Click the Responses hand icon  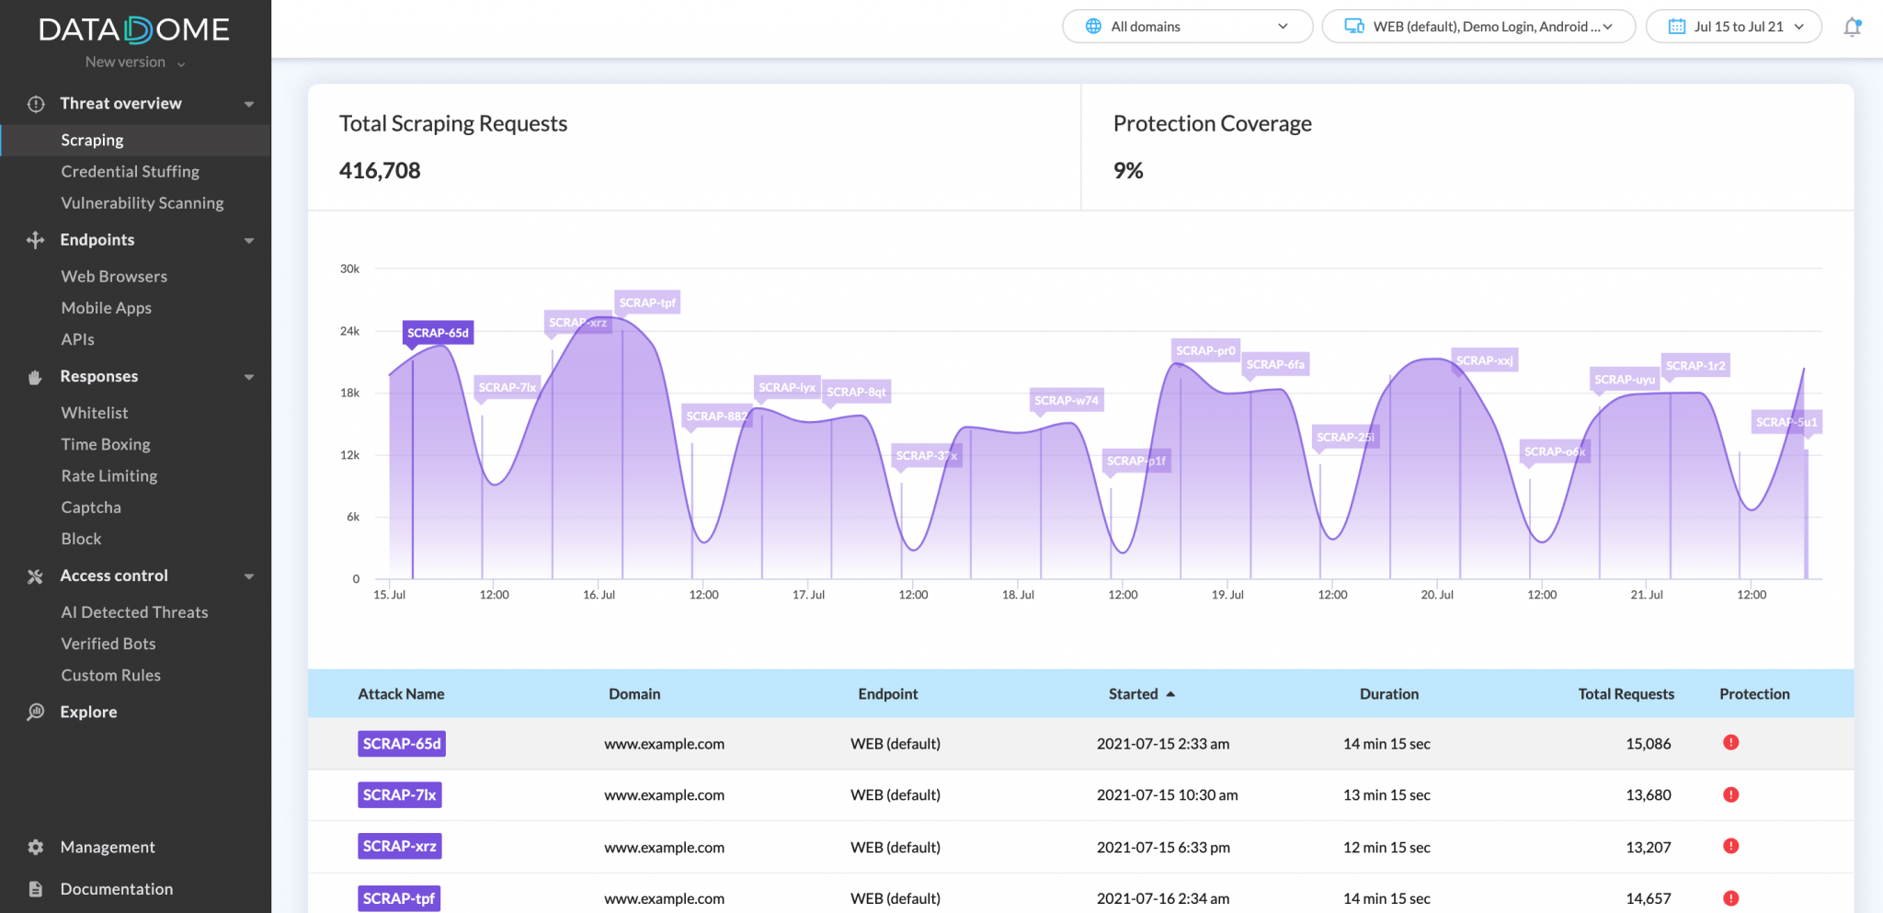tap(34, 376)
